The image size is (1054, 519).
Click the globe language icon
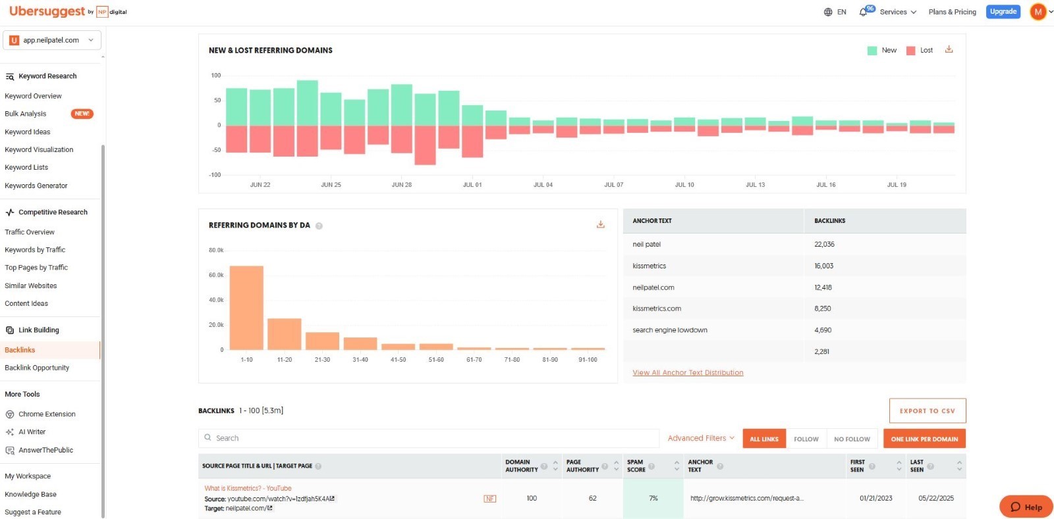[x=828, y=12]
